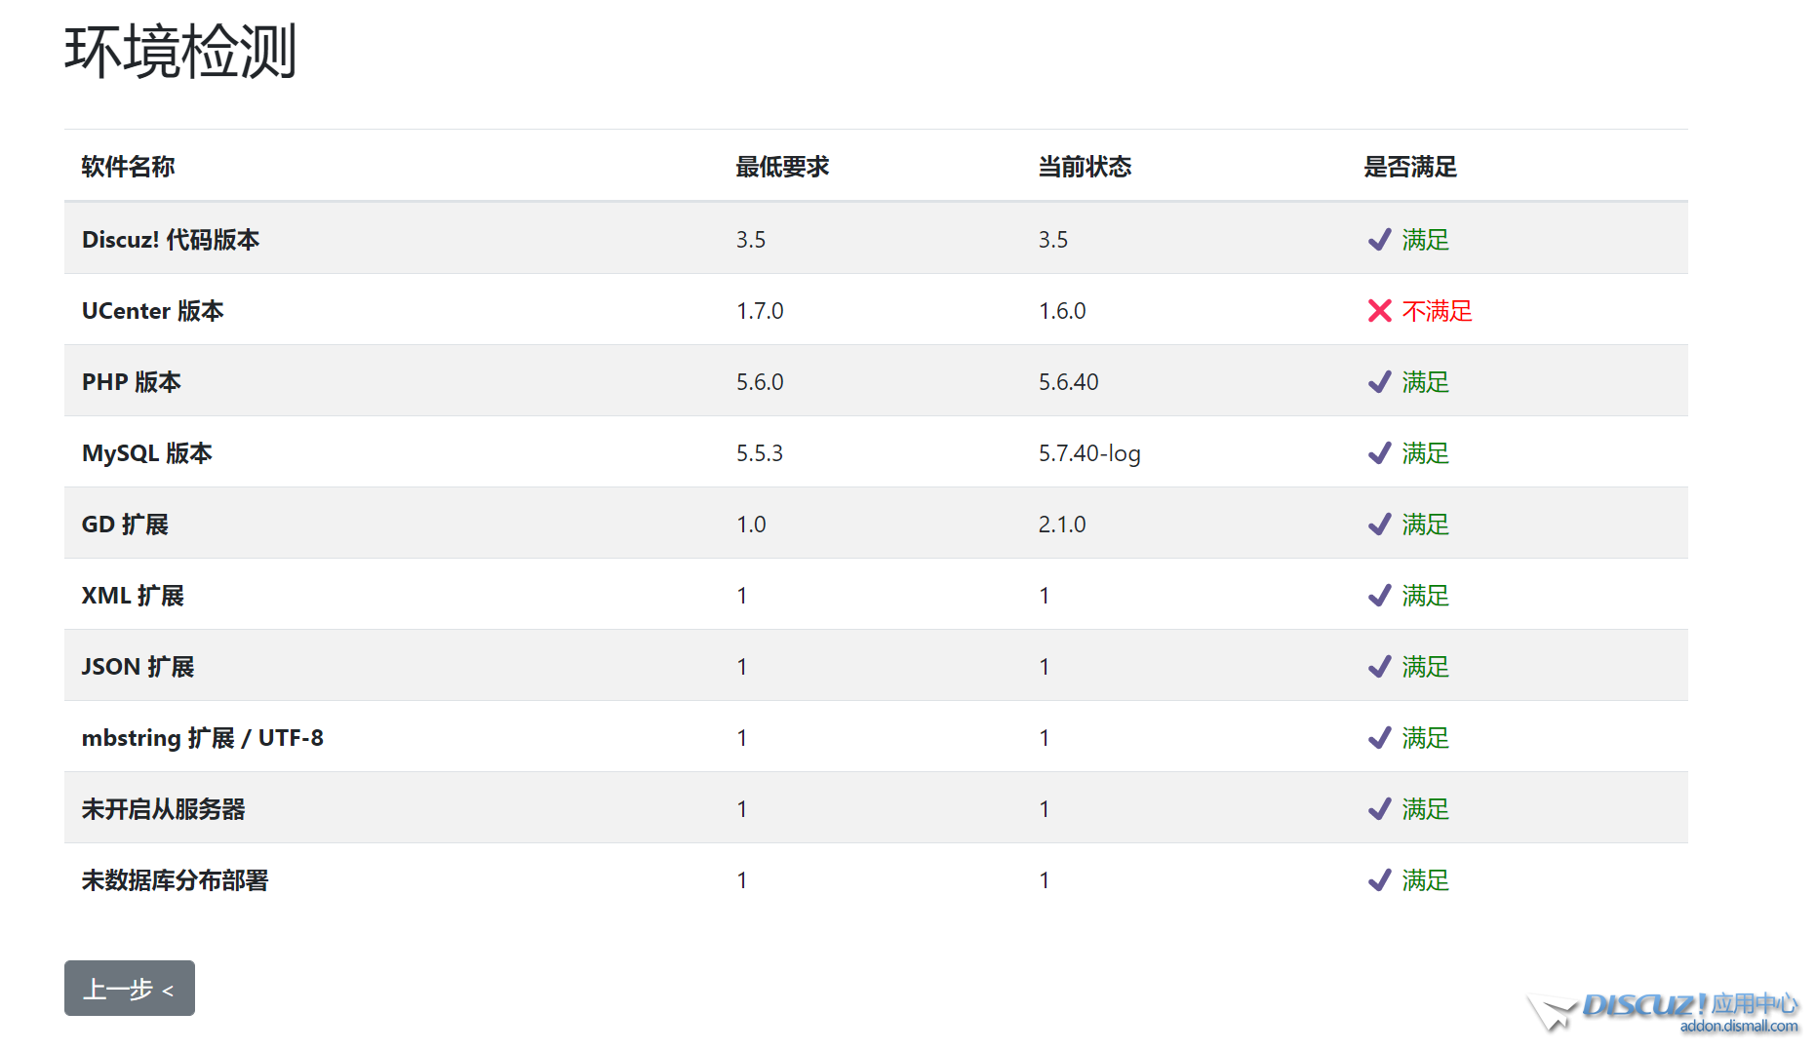Click the checkmark icon in 未开启从服务器 row
Screen dimensions: 1816x1051
1379,809
